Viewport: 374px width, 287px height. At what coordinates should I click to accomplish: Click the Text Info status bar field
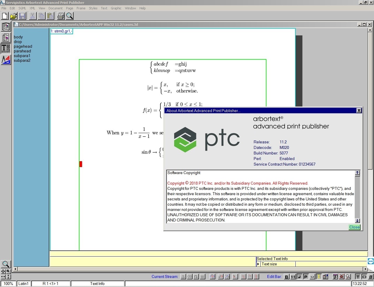point(97,284)
